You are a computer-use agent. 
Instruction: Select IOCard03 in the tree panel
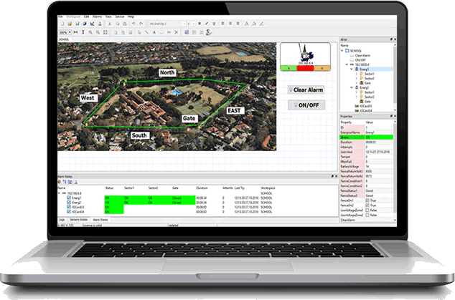pyautogui.click(x=365, y=106)
